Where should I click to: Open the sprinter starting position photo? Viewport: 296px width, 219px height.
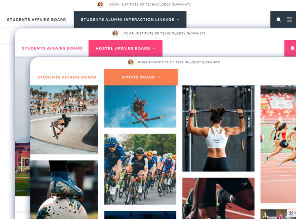click(x=218, y=198)
